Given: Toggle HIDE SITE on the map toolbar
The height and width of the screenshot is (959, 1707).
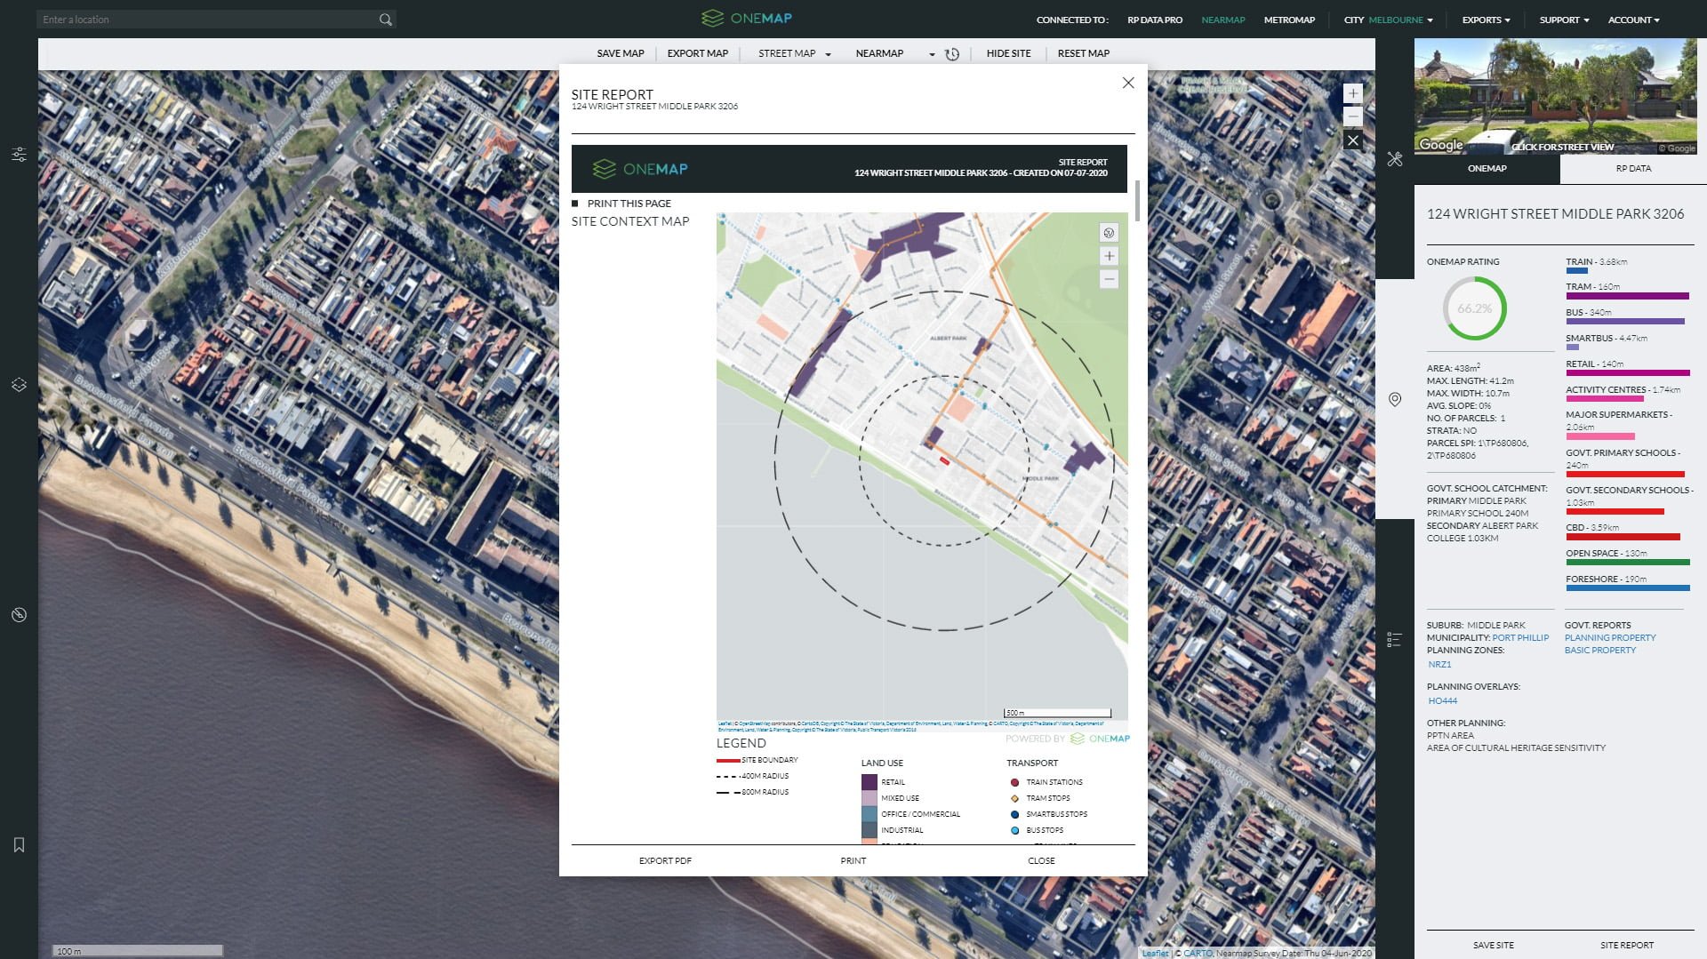Looking at the screenshot, I should [x=1008, y=53].
